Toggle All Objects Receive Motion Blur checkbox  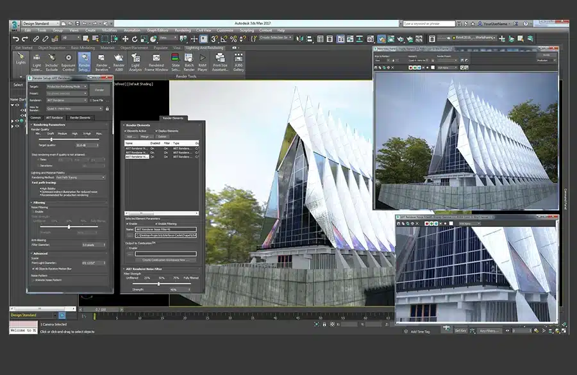tap(33, 269)
